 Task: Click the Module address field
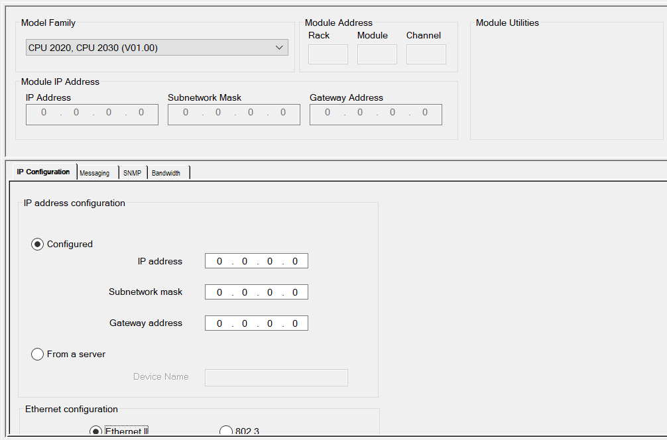[x=377, y=54]
